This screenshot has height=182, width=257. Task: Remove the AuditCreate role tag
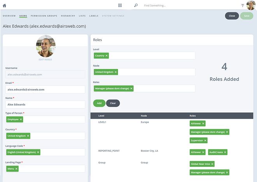coord(225,152)
